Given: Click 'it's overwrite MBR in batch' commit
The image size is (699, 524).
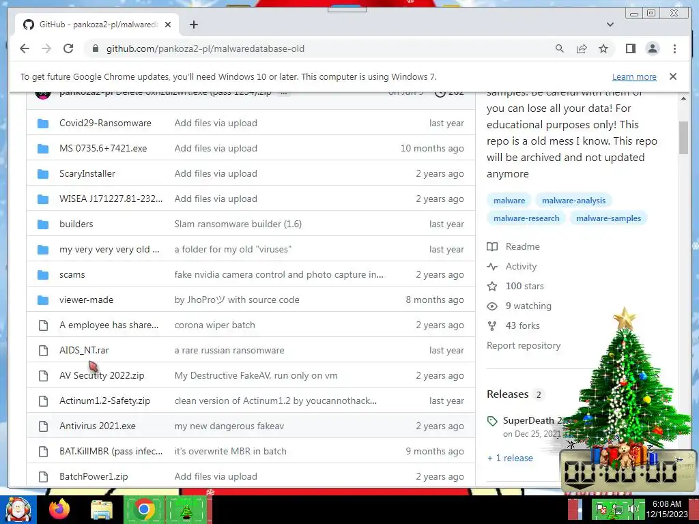Looking at the screenshot, I should point(231,452).
